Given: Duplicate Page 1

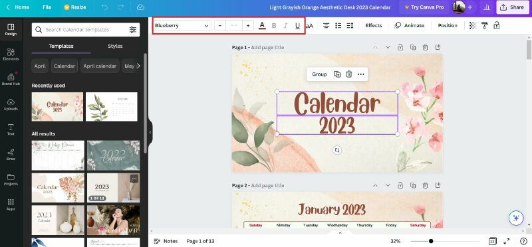Looking at the screenshot, I should pos(412,47).
